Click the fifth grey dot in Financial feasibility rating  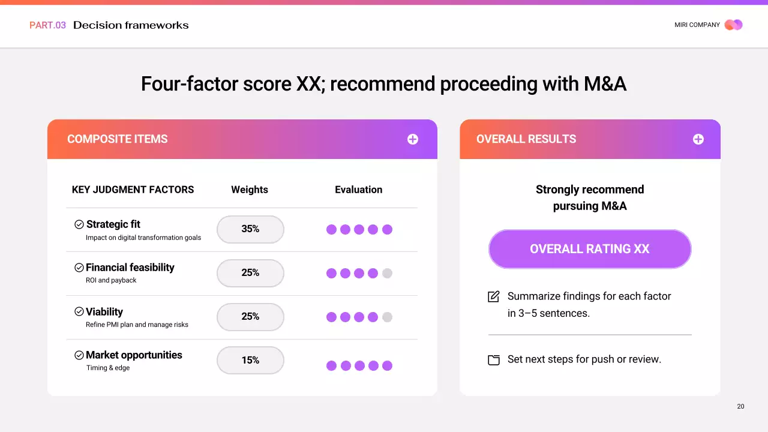pos(387,274)
